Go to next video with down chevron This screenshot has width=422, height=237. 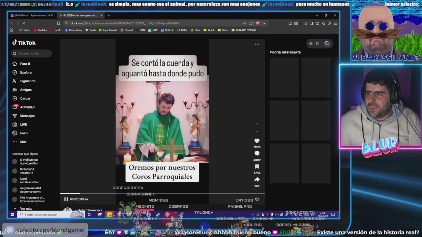point(257,132)
